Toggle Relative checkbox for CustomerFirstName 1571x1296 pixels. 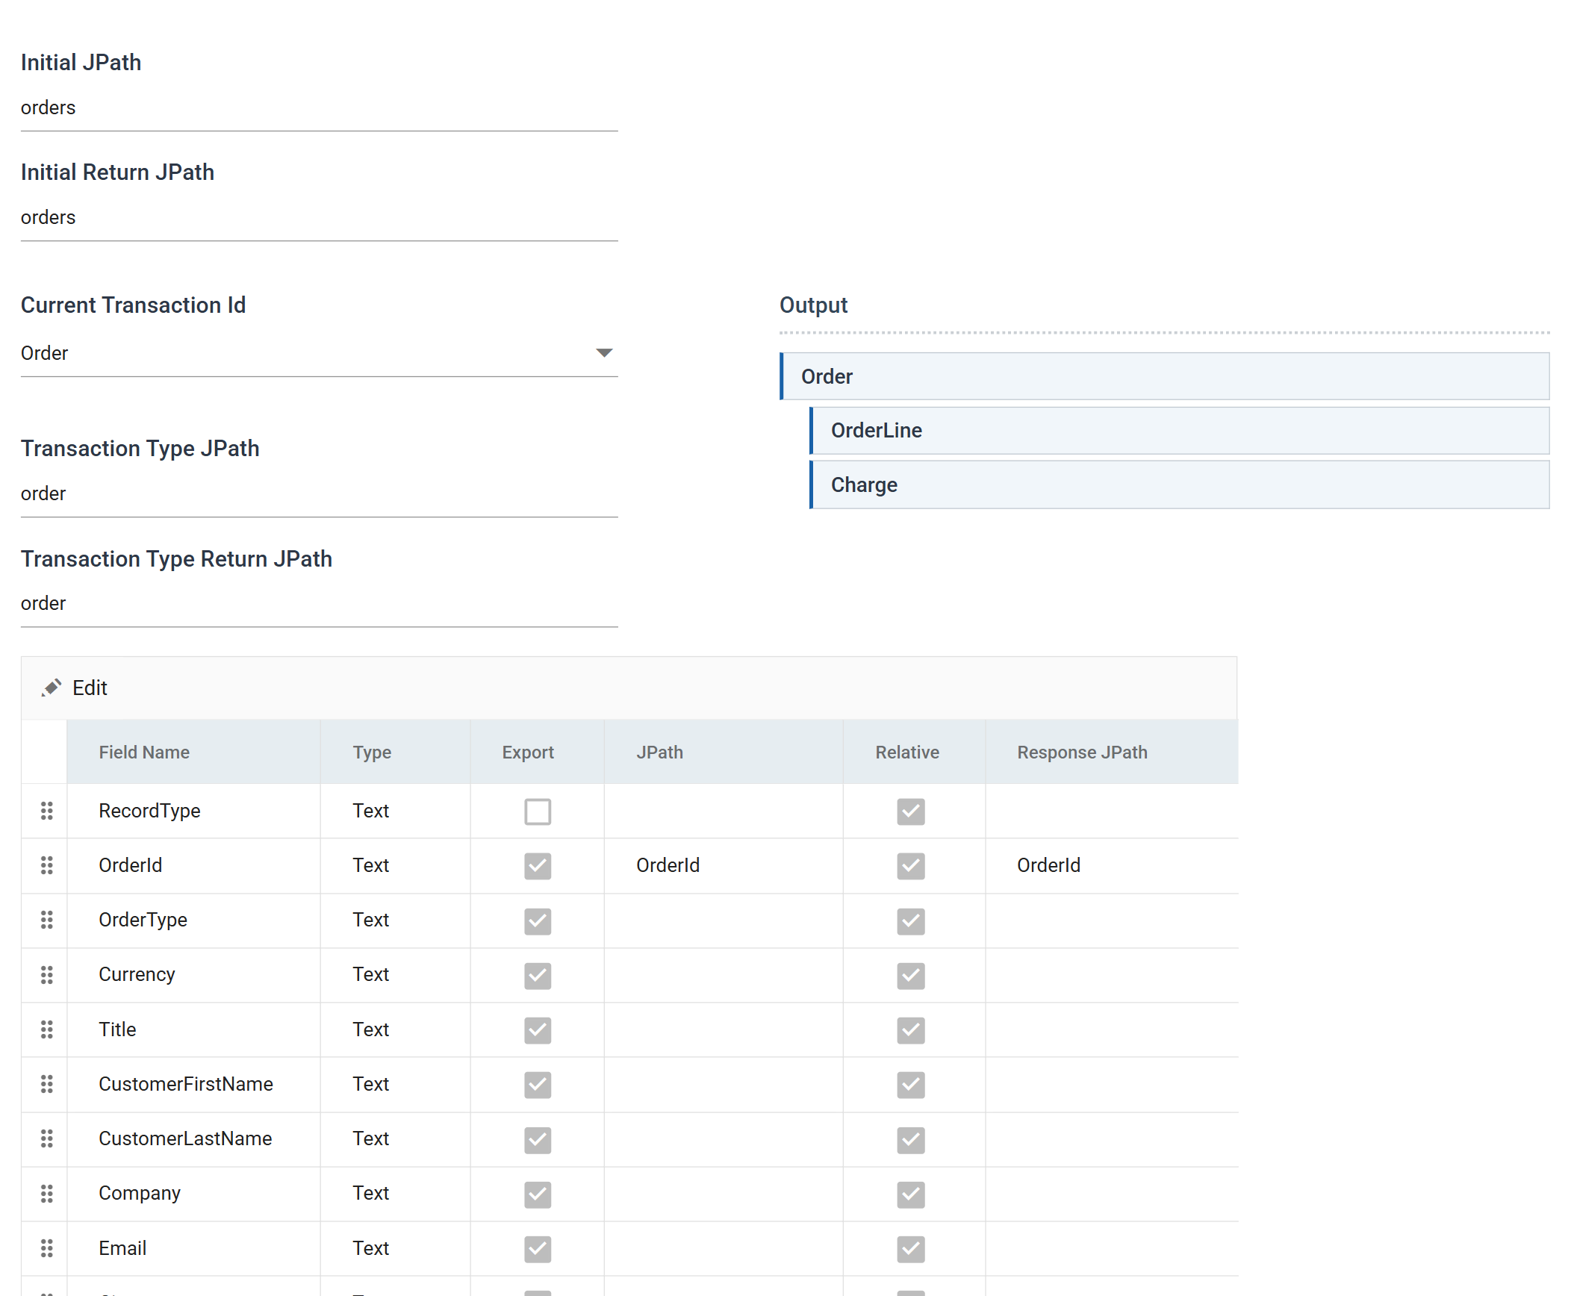(911, 1085)
